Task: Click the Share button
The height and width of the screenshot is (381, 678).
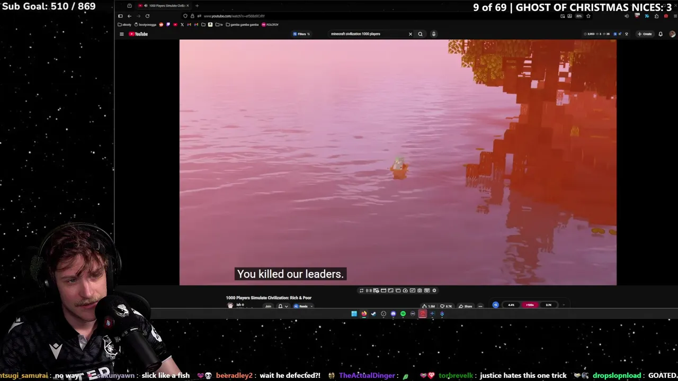Action: point(465,306)
